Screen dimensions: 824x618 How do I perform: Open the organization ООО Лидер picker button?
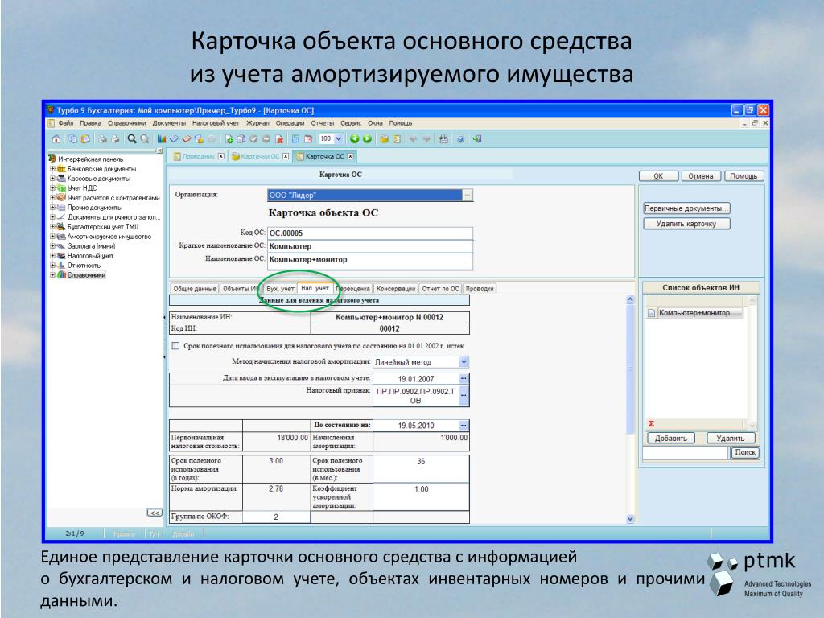(468, 195)
